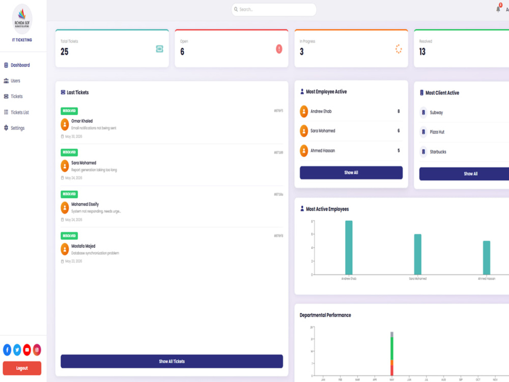
Task: Click the Tickets sidebar icon
Action: tap(6, 96)
